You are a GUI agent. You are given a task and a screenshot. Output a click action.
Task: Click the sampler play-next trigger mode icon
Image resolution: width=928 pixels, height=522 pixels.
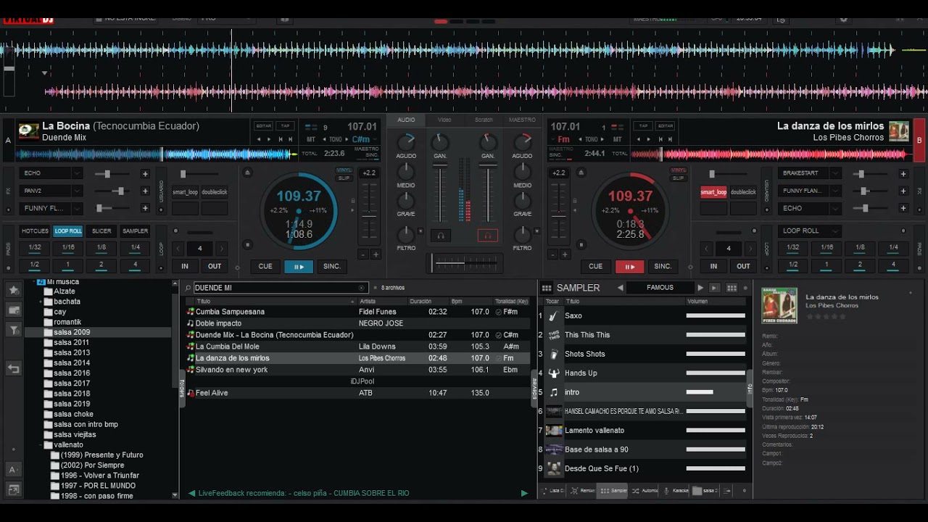point(715,288)
